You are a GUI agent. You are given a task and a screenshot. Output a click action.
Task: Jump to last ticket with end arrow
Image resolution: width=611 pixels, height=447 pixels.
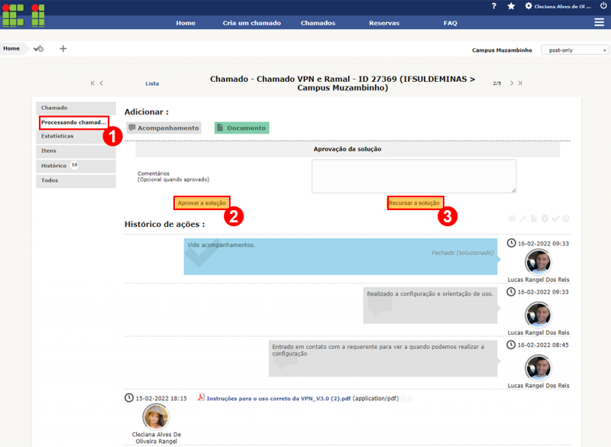[x=520, y=83]
